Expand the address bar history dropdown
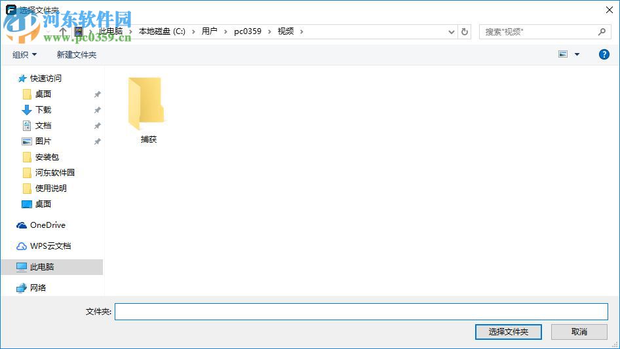The width and height of the screenshot is (620, 349). click(x=451, y=31)
